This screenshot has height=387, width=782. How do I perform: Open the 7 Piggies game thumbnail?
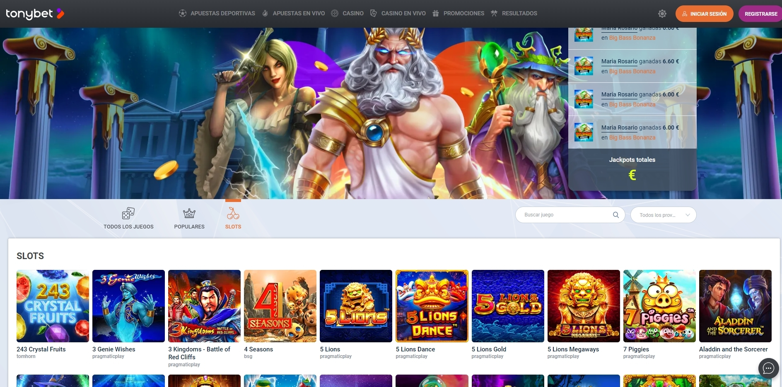click(x=659, y=306)
